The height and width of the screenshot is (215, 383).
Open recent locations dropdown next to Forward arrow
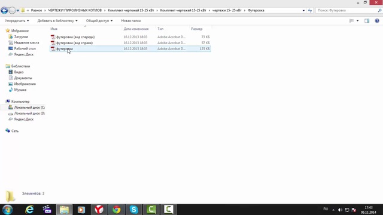pyautogui.click(x=18, y=11)
